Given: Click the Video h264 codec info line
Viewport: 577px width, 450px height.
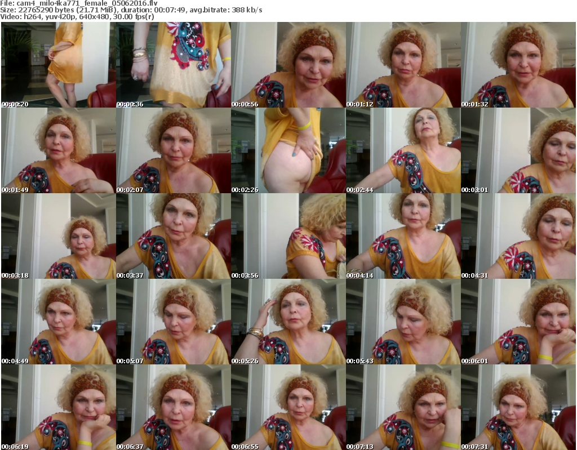Looking at the screenshot, I should (77, 16).
